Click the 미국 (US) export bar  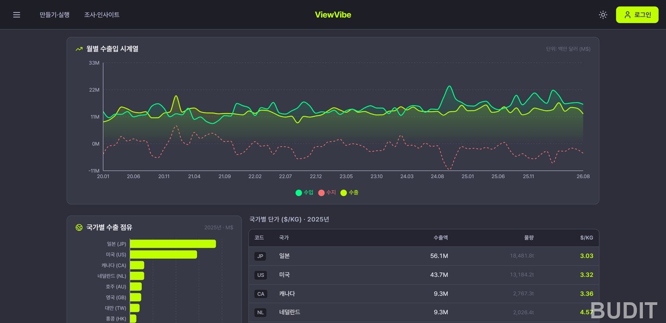163,254
